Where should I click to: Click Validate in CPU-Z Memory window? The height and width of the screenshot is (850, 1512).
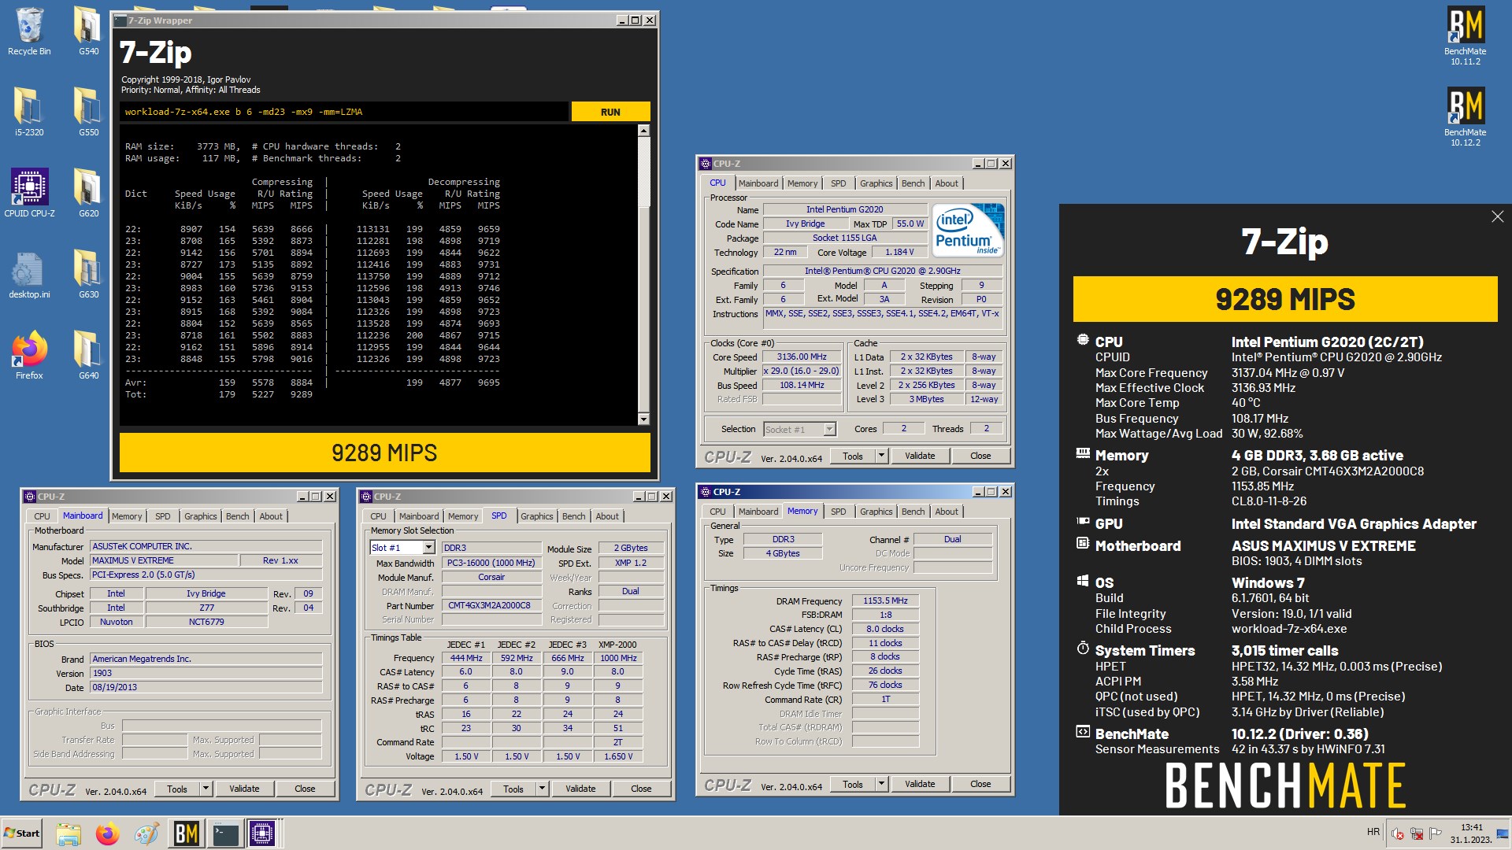point(920,784)
